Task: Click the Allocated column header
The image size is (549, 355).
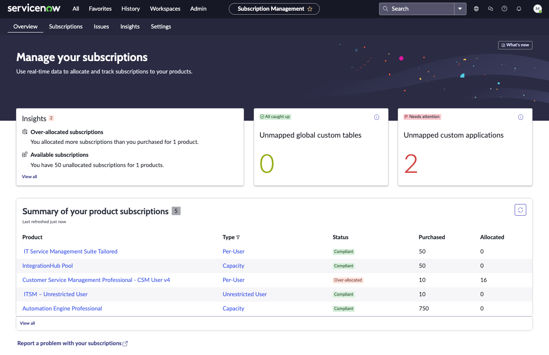Action: (492, 237)
